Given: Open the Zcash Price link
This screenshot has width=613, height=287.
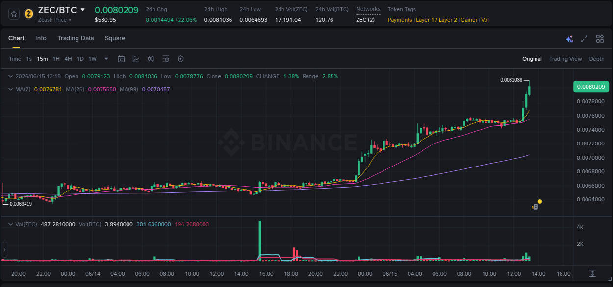Looking at the screenshot, I should (x=54, y=20).
